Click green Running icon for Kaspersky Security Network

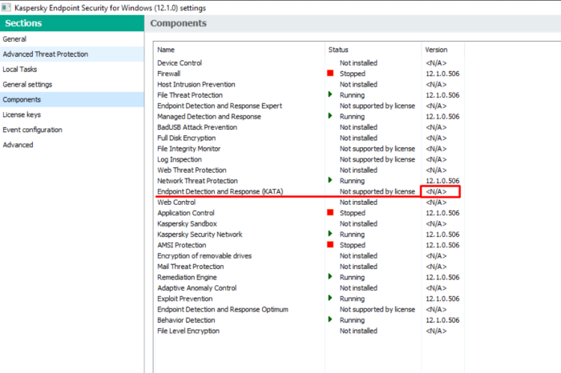[330, 235]
